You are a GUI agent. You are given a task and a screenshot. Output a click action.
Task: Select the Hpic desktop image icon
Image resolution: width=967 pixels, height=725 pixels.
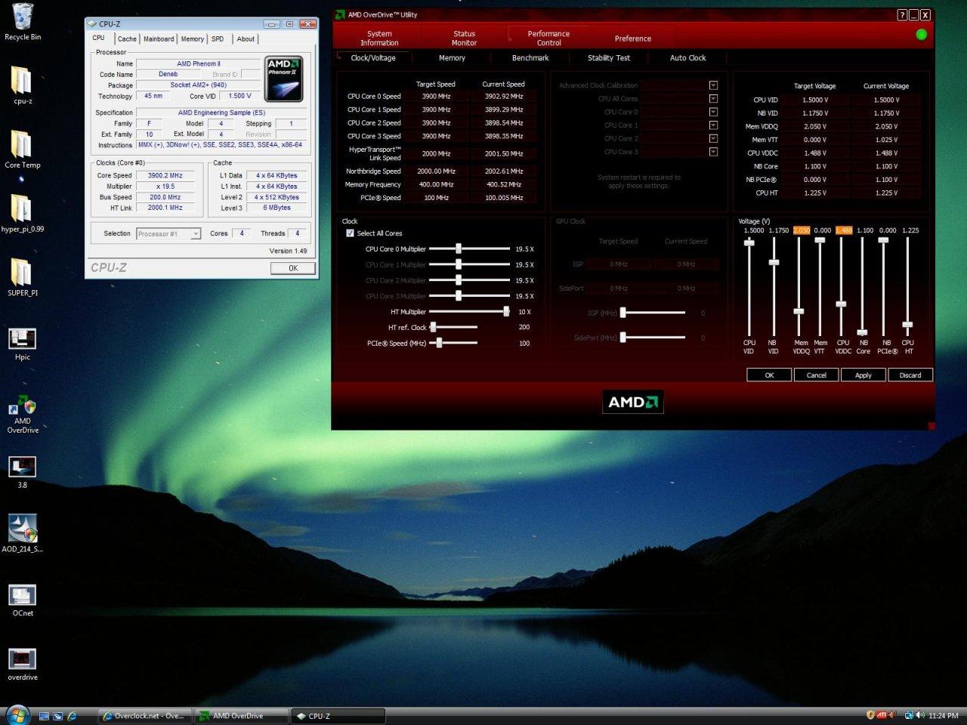pyautogui.click(x=23, y=344)
